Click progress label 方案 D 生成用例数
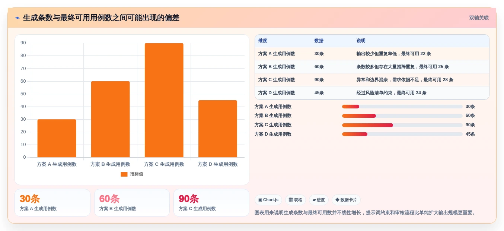The height and width of the screenshot is (231, 504). point(273,134)
